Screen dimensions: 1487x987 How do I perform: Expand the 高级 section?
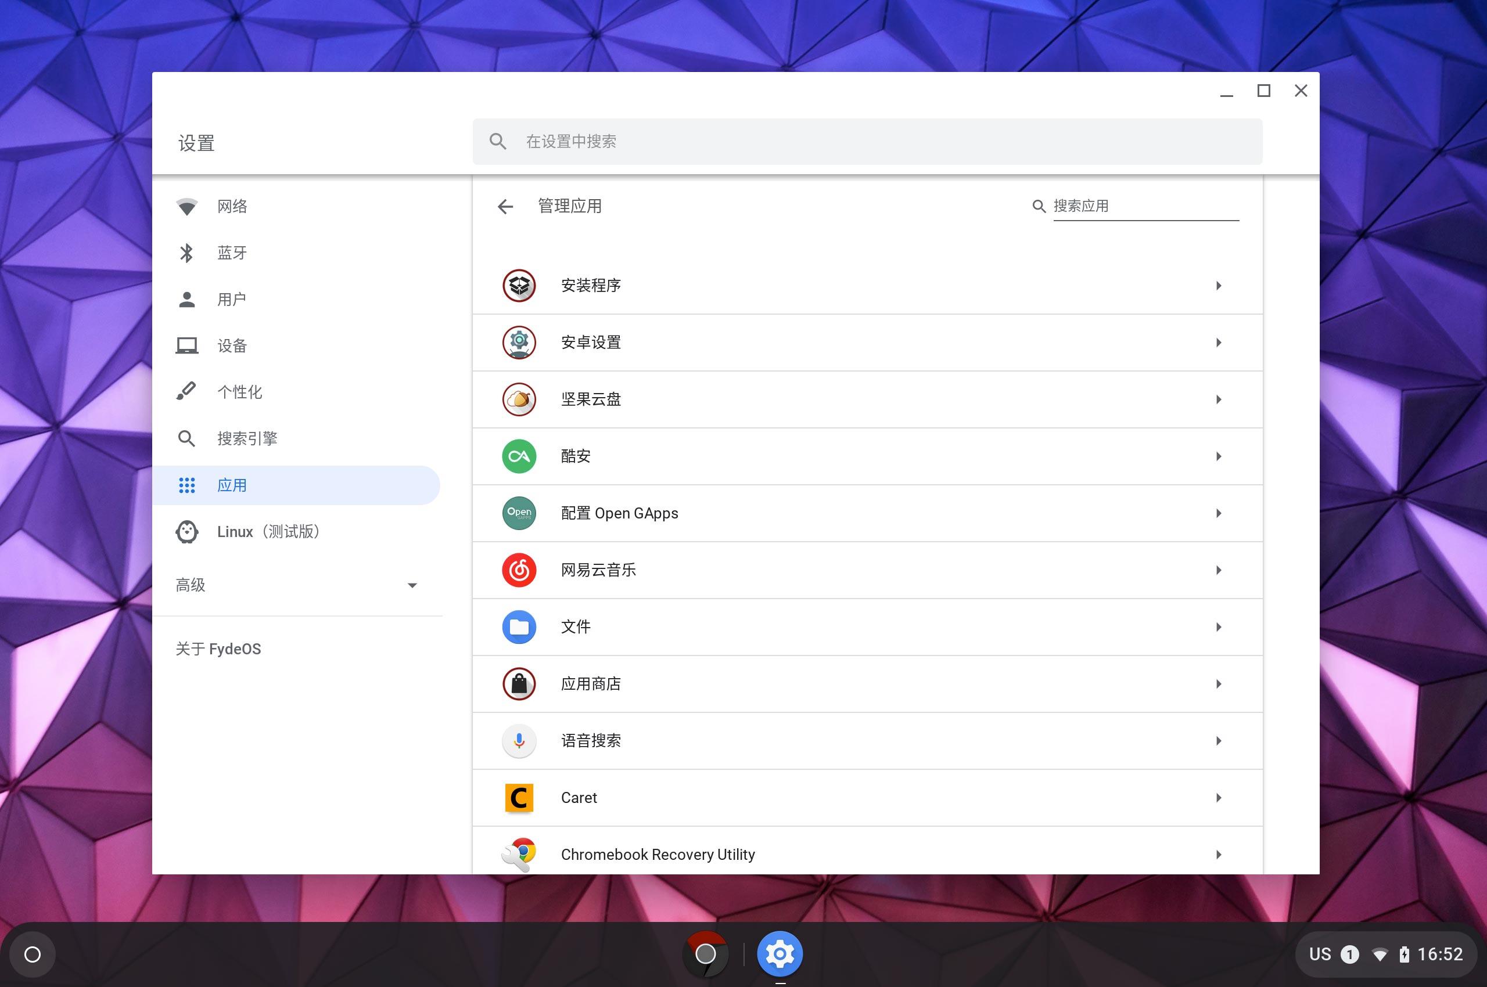297,585
